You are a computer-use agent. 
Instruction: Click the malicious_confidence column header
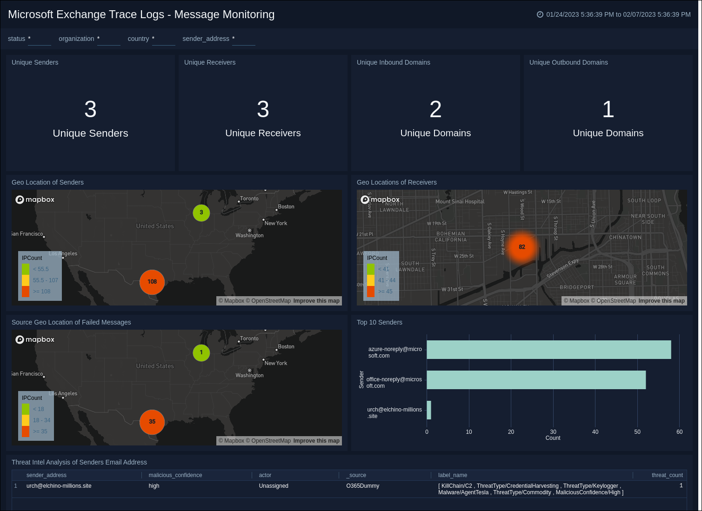pyautogui.click(x=175, y=475)
